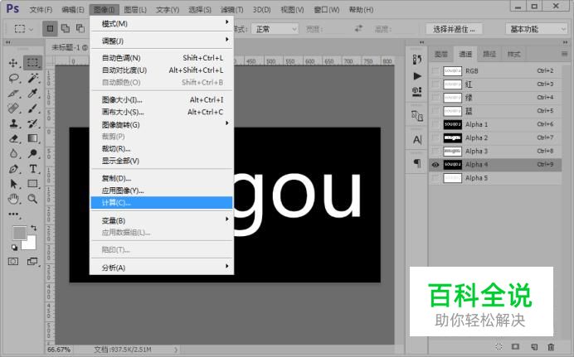
Task: Hide the Alpha 4 channel eye
Action: point(435,165)
